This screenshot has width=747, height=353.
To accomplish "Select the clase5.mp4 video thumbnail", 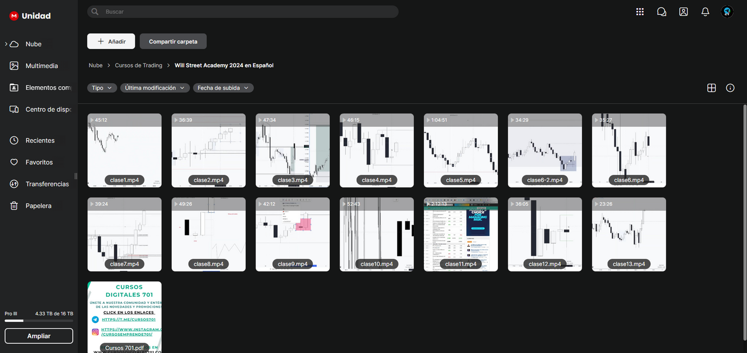I will (x=461, y=150).
